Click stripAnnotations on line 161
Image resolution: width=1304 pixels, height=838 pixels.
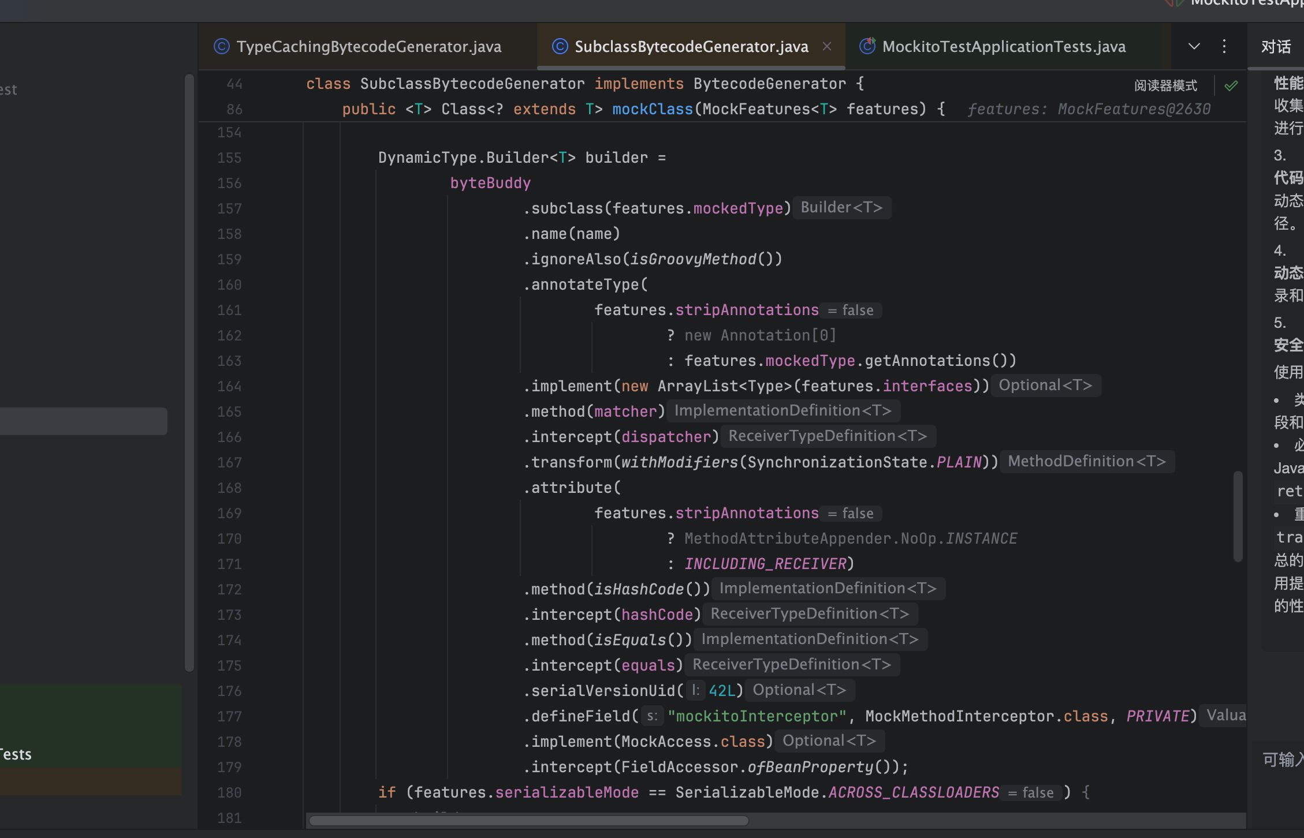tap(747, 310)
